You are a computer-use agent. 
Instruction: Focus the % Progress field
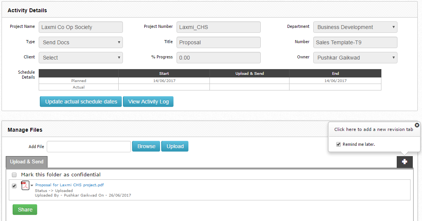coord(219,58)
